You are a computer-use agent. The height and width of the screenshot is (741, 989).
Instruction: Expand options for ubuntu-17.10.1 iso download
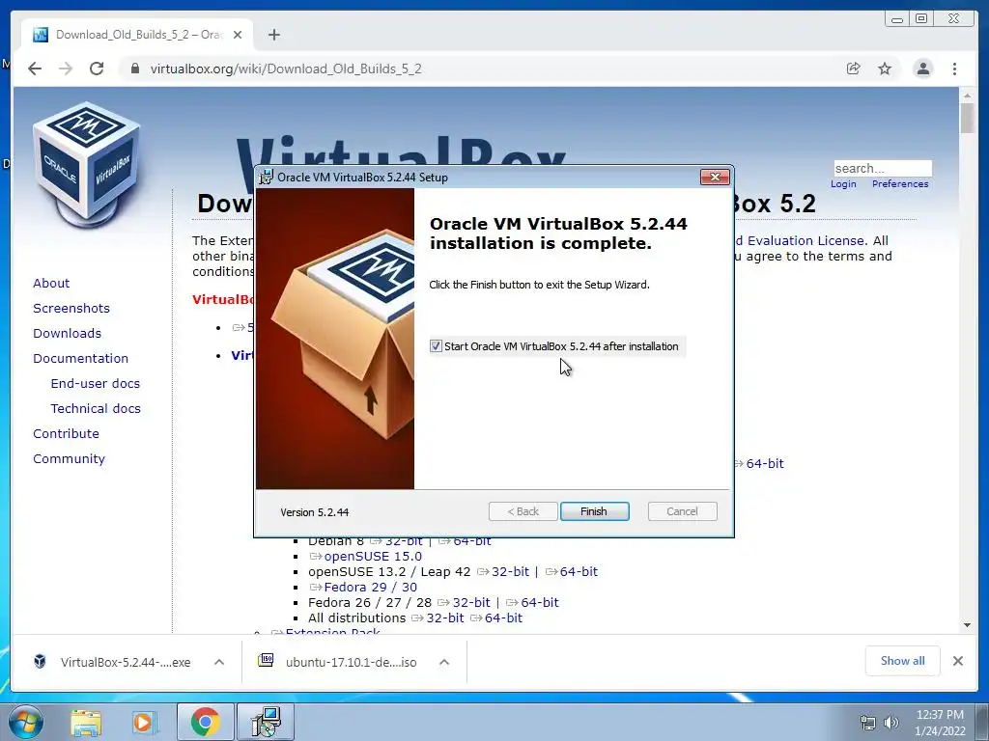(x=444, y=662)
